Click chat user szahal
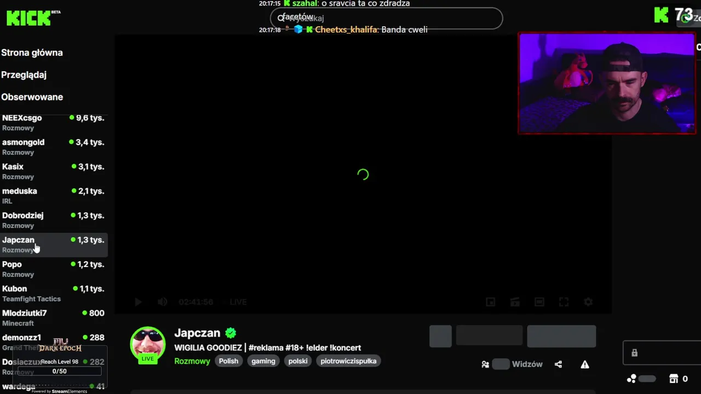Image resolution: width=701 pixels, height=394 pixels. 304,4
